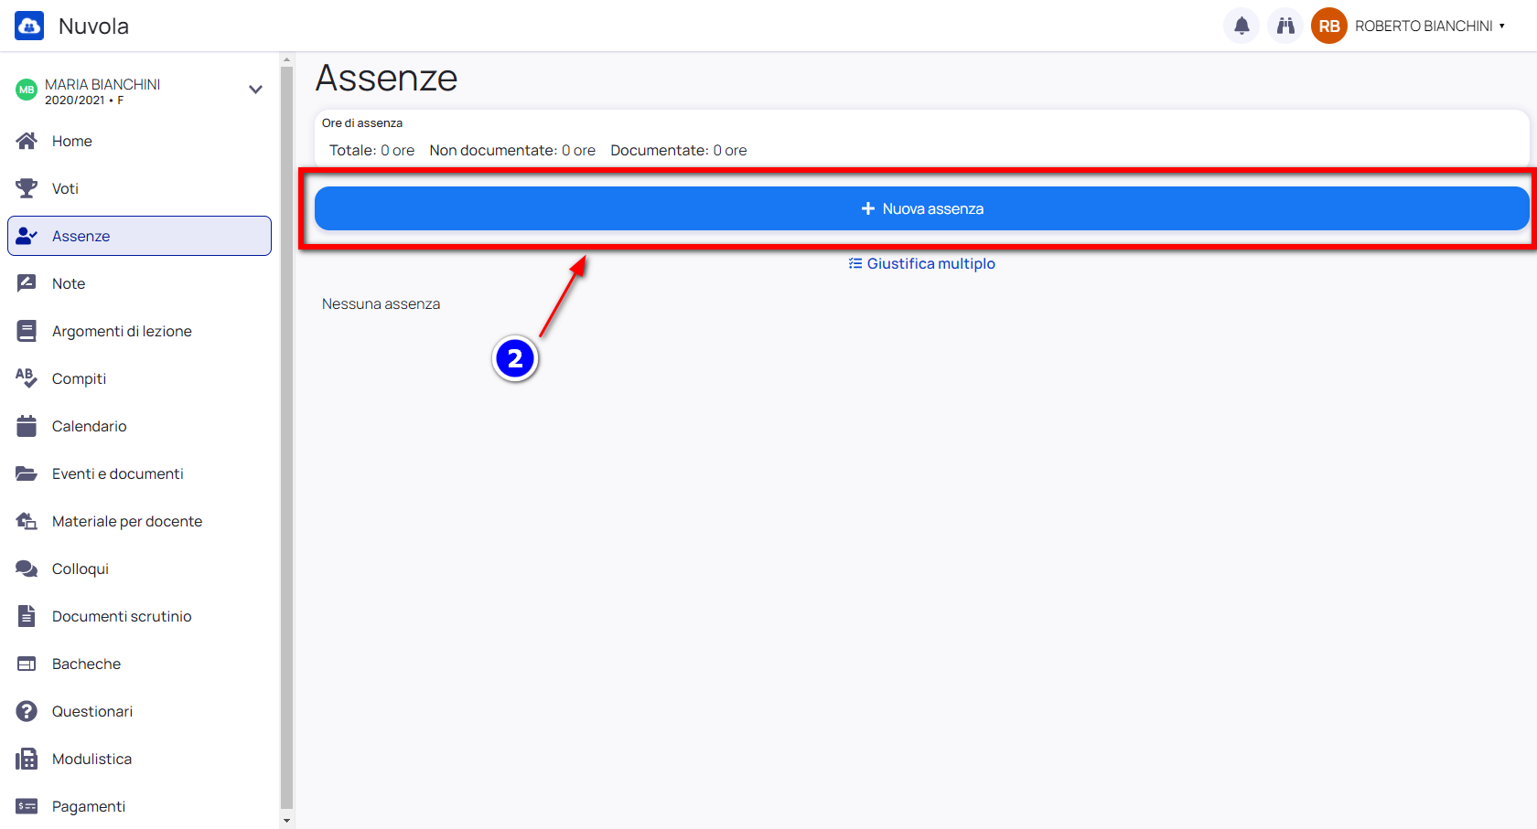Image resolution: width=1537 pixels, height=829 pixels.
Task: Select the Voti trophy icon
Action: point(27,188)
